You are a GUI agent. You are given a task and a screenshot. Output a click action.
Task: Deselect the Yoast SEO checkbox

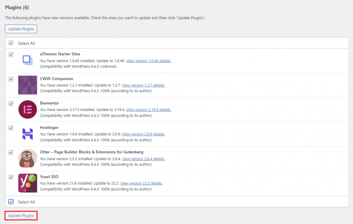(11, 177)
